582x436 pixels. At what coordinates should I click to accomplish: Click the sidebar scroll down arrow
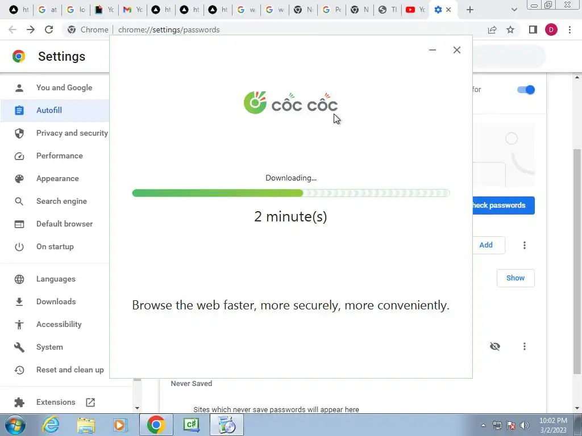point(137,408)
